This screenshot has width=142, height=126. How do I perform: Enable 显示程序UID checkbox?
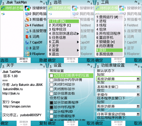(52, 112)
